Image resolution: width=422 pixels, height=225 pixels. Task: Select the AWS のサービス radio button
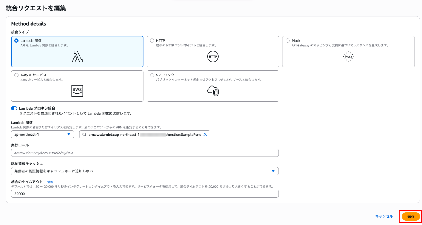pos(16,75)
